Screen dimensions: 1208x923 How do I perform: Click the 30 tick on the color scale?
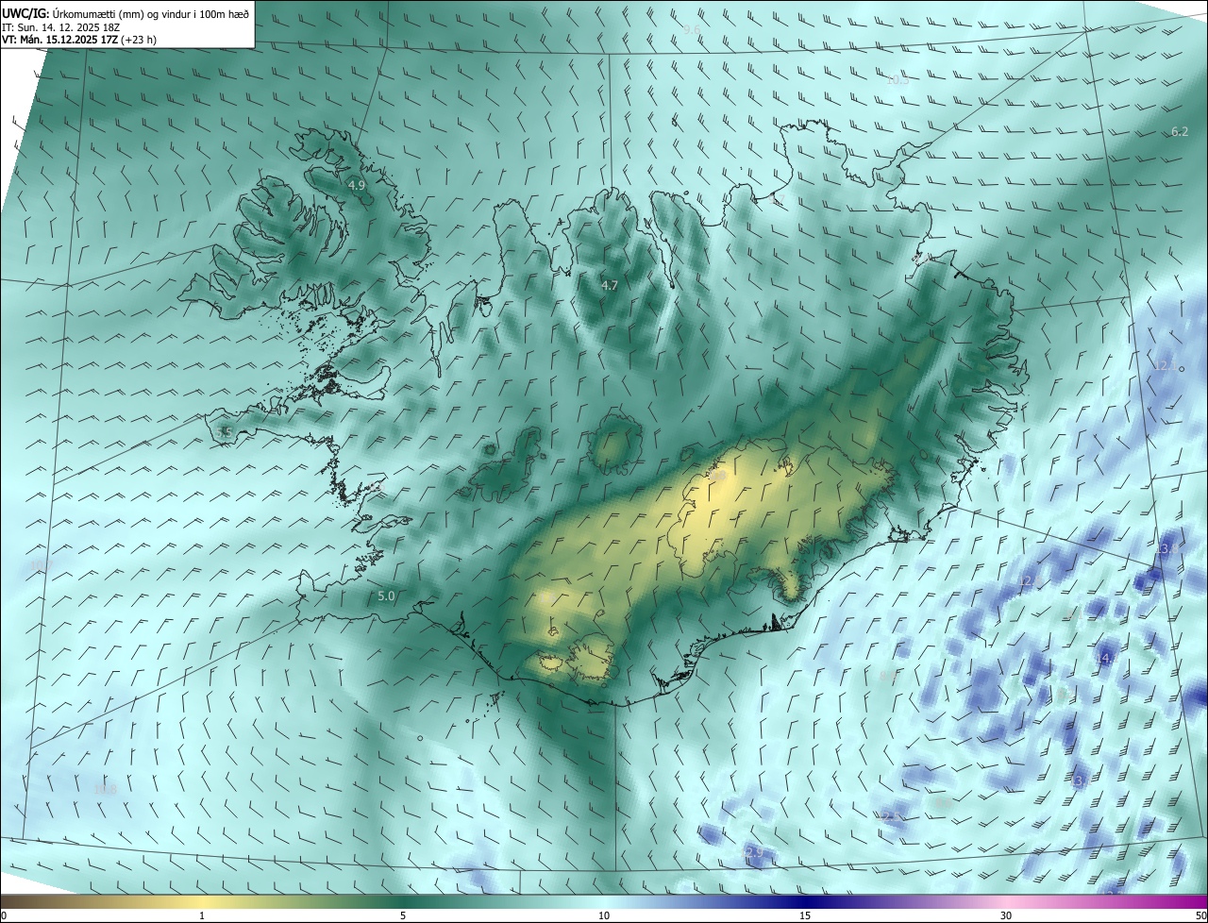pos(1006,915)
